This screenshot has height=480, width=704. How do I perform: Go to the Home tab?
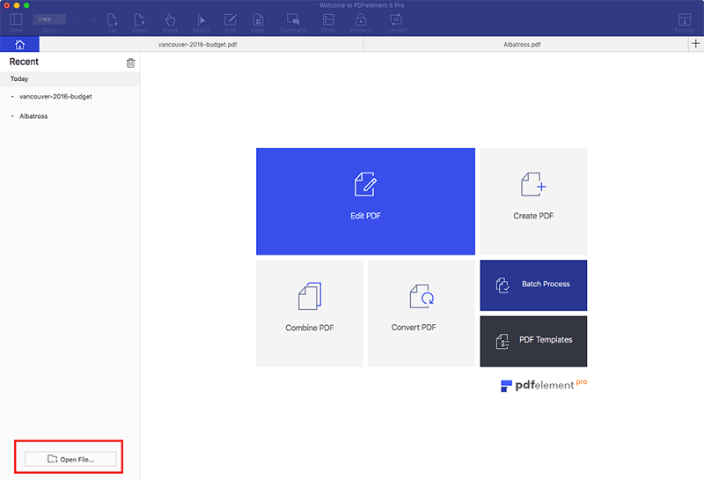[19, 45]
